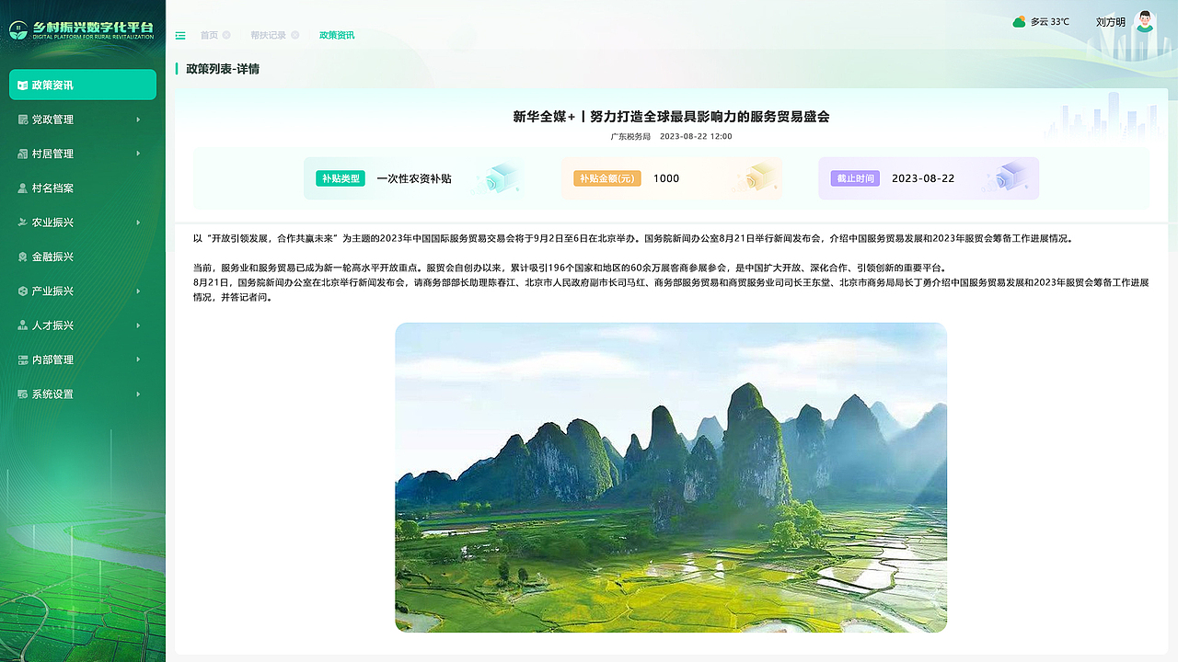The image size is (1178, 662).
Task: Click the hamburger menu icon beside breadcrumbs
Action: click(x=180, y=34)
